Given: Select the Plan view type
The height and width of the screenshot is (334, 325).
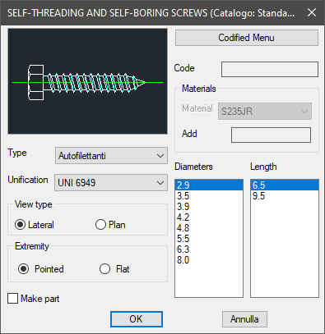Looking at the screenshot, I should click(110, 225).
